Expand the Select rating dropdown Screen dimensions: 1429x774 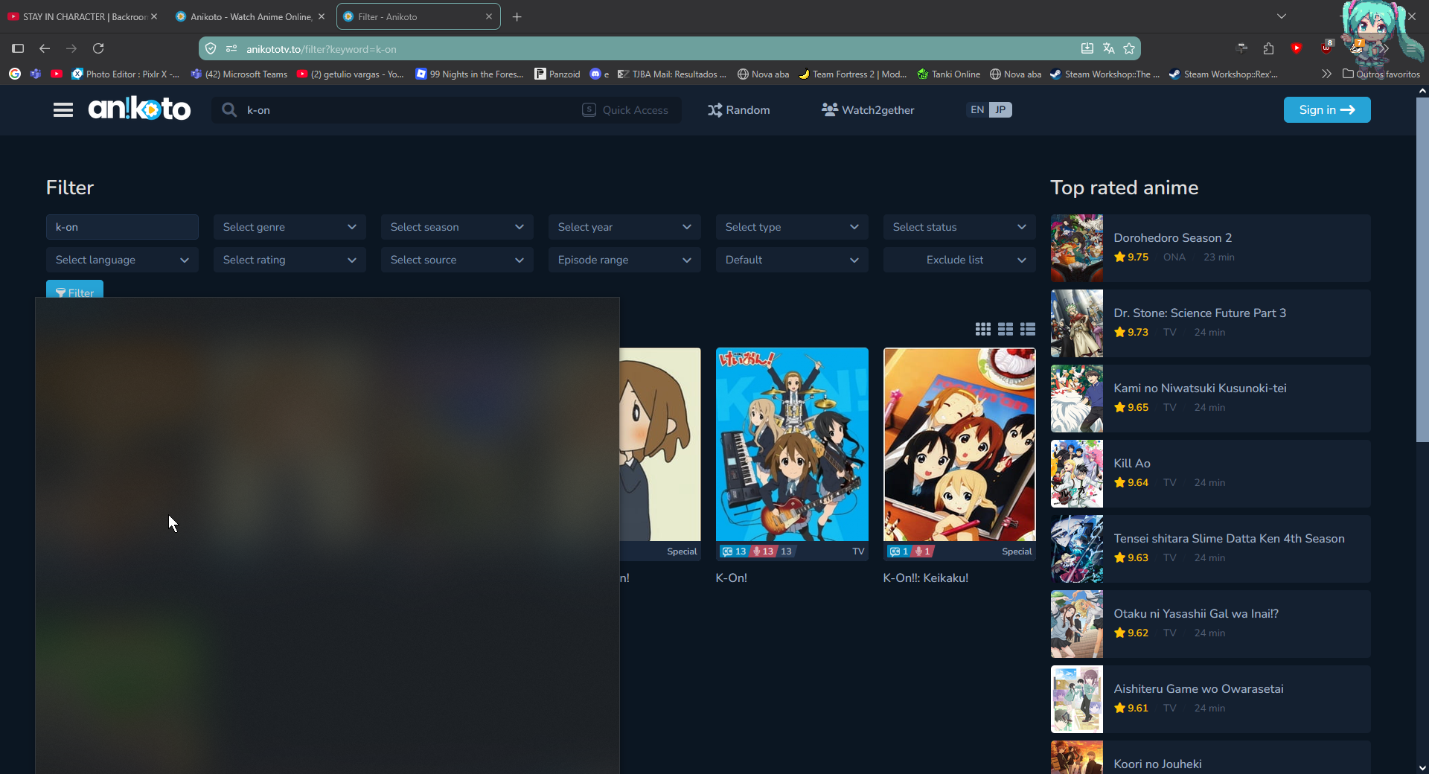coord(290,260)
